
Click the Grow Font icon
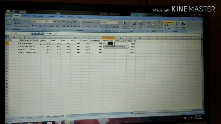click(x=55, y=21)
